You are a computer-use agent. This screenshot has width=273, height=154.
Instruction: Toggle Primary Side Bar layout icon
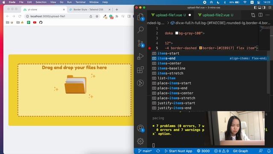coord(256,8)
